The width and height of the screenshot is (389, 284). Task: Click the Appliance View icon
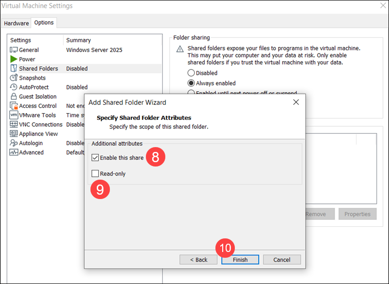(x=14, y=134)
